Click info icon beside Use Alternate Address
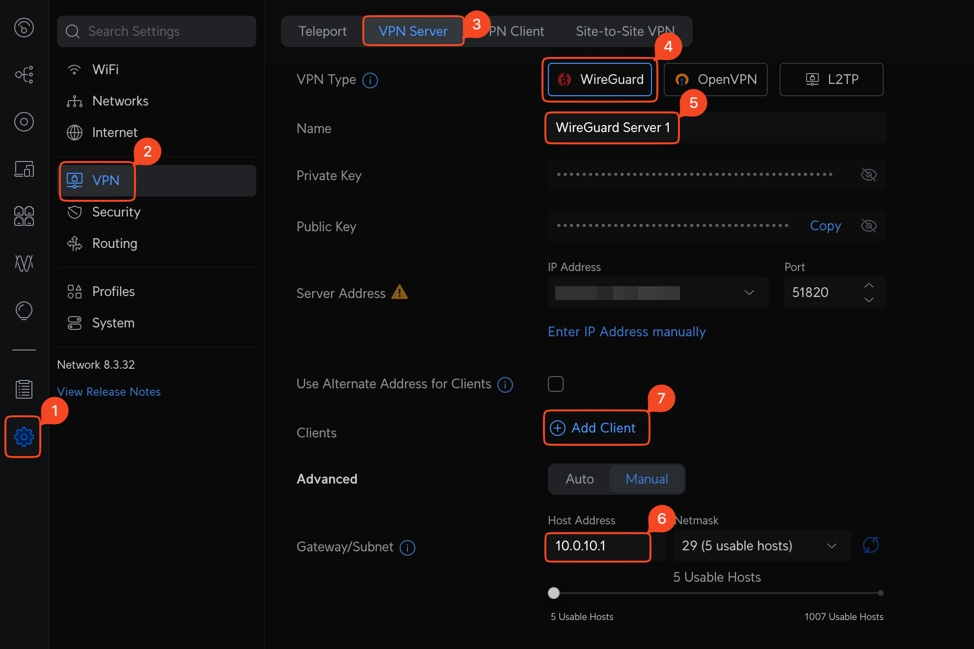 point(505,384)
